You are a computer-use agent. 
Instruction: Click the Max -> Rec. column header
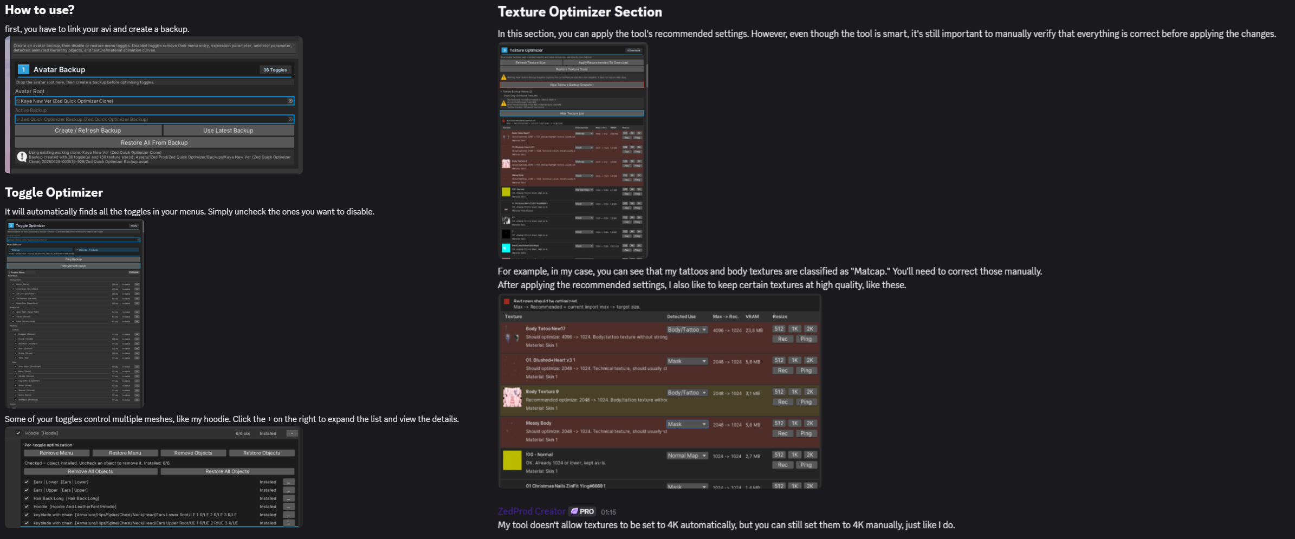tap(726, 316)
